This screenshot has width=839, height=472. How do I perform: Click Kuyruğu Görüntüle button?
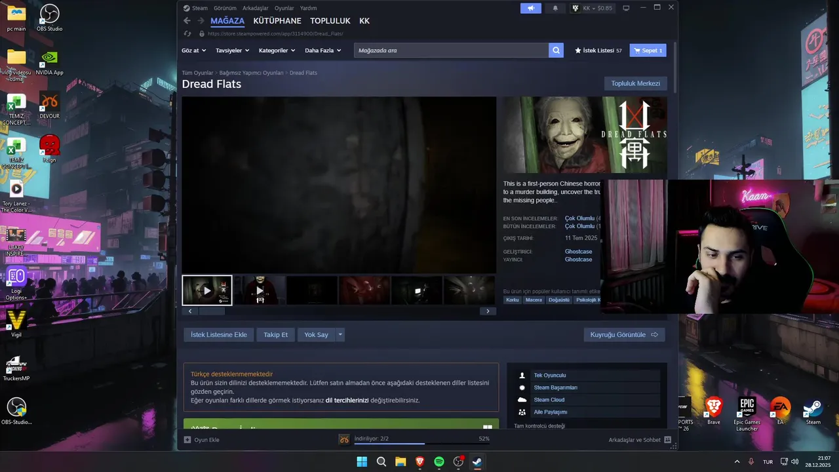624,334
